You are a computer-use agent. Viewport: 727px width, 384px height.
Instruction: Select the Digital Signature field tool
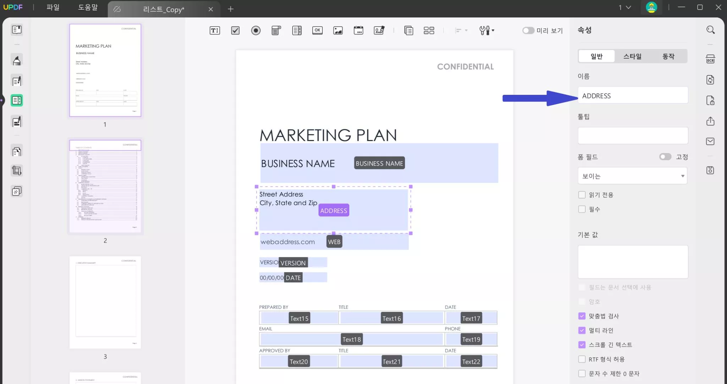(379, 31)
